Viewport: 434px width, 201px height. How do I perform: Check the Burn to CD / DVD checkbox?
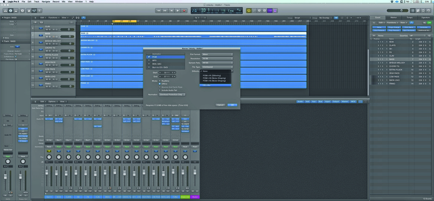tap(149, 67)
